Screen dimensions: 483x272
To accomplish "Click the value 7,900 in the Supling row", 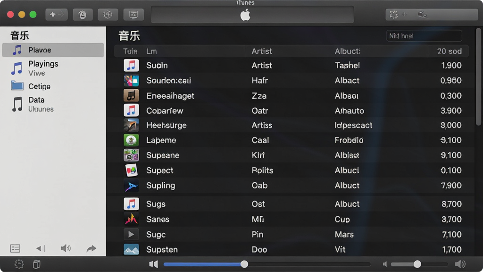I will pos(451,185).
